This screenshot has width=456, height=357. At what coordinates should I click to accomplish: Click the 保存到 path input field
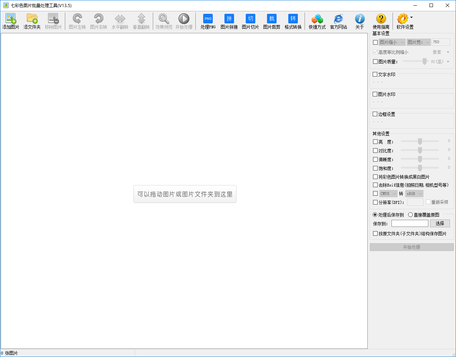click(x=410, y=223)
